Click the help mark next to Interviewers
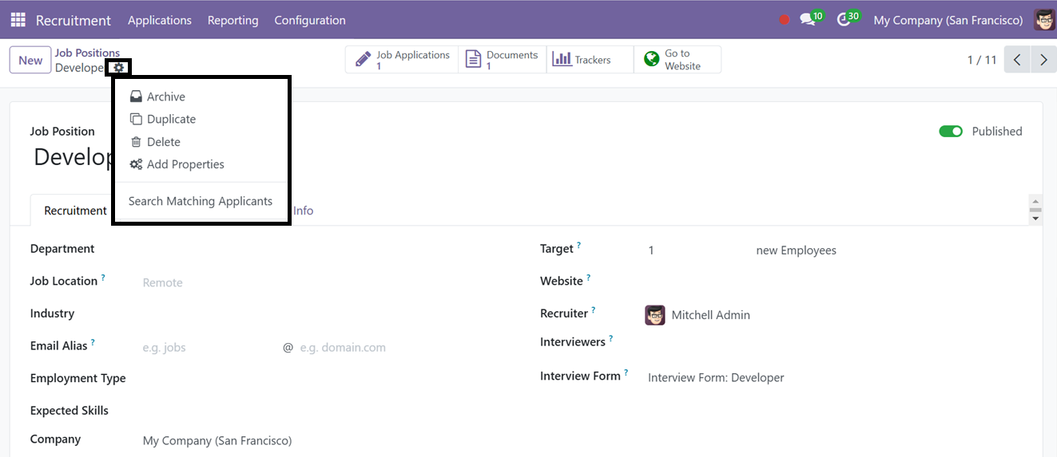This screenshot has width=1057, height=457. coord(611,339)
